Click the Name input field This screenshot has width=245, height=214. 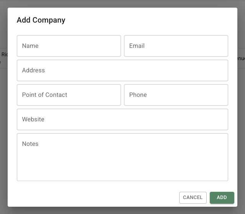pos(69,46)
